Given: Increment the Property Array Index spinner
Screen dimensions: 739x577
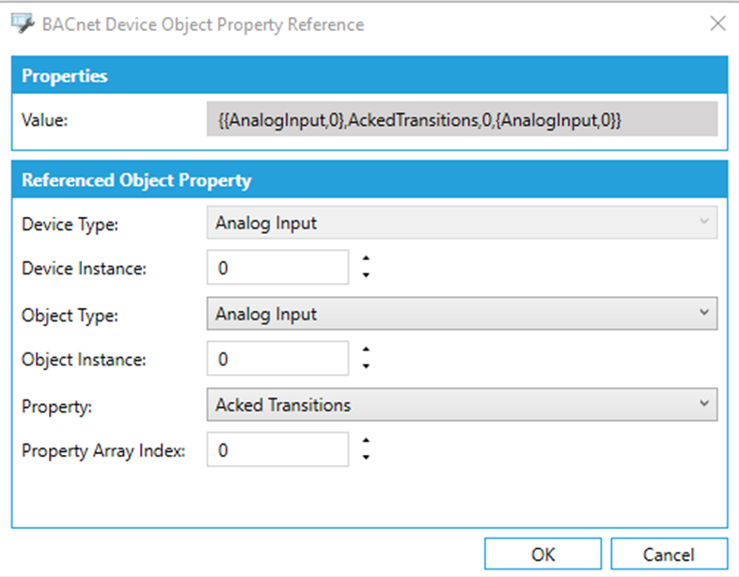Looking at the screenshot, I should click(366, 442).
